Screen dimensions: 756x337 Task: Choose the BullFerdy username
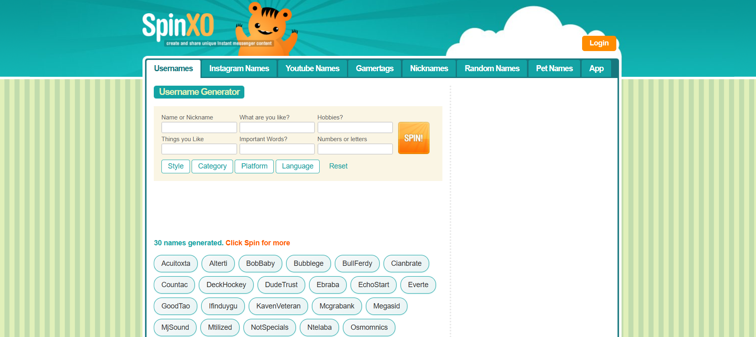point(357,263)
